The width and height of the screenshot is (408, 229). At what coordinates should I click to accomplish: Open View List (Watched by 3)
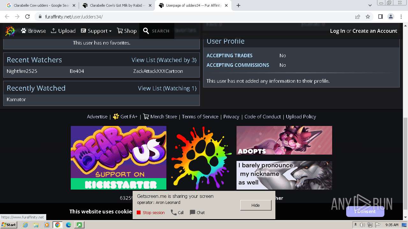(x=164, y=60)
